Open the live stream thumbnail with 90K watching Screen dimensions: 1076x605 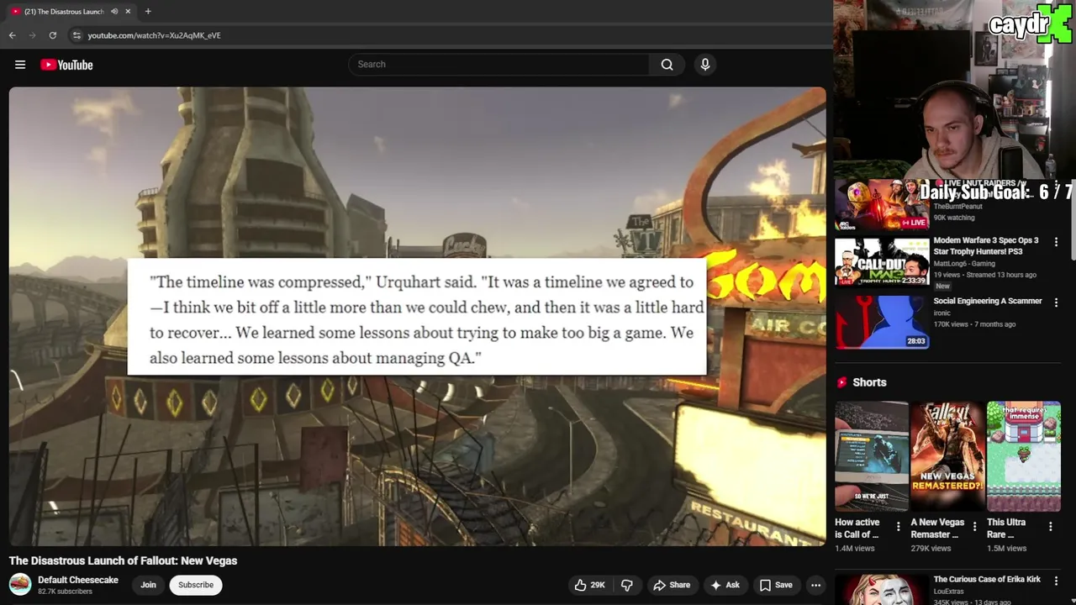coord(881,205)
